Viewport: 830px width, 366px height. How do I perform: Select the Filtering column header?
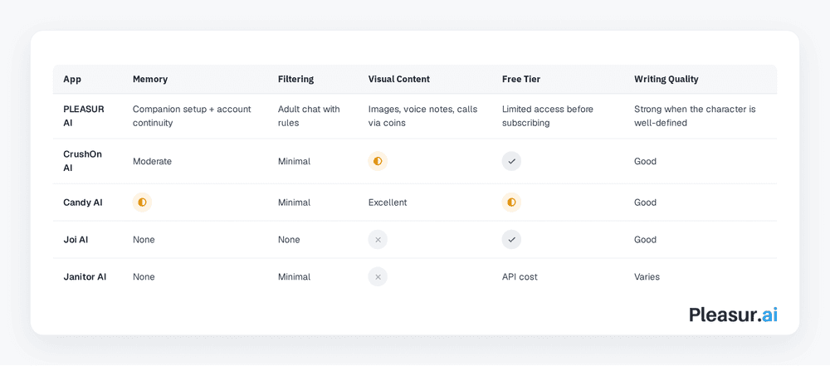(x=296, y=79)
